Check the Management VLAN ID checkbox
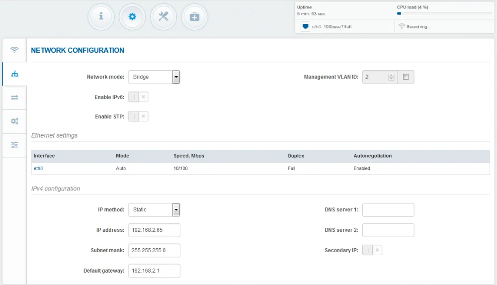The height and width of the screenshot is (285, 497). click(x=406, y=77)
